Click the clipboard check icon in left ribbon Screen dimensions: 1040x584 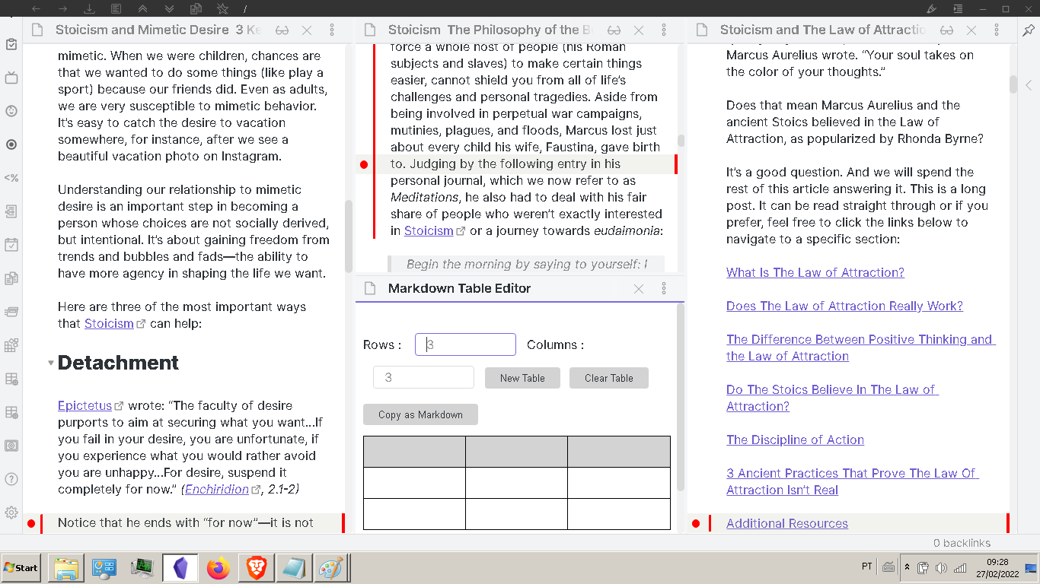coord(11,44)
